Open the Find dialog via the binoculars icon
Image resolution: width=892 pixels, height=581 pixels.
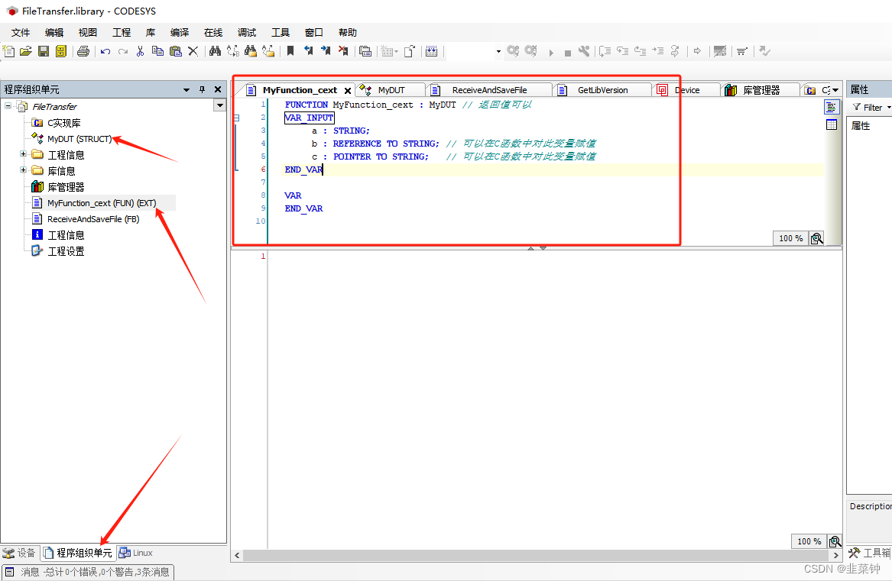[x=215, y=51]
